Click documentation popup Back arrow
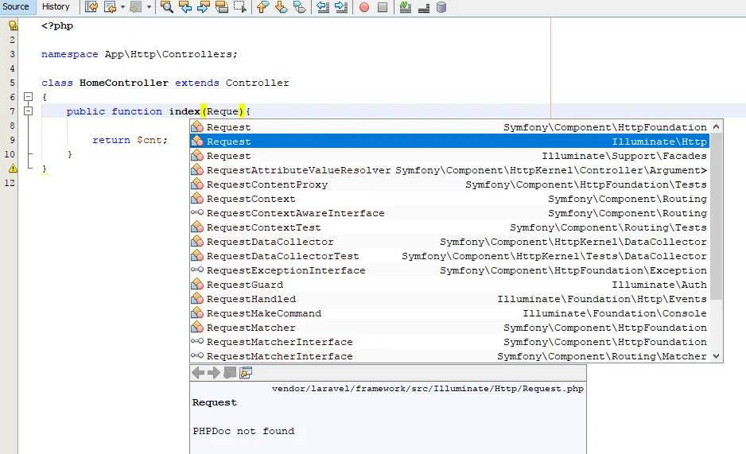 pyautogui.click(x=198, y=373)
